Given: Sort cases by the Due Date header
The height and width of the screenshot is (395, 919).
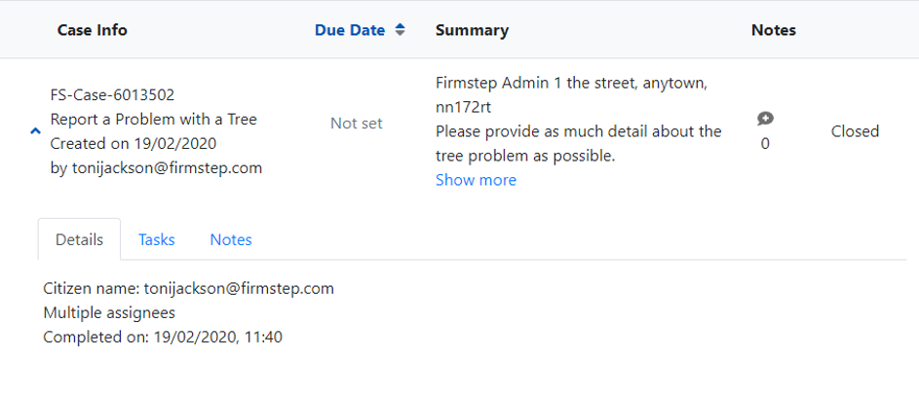Looking at the screenshot, I should click(x=350, y=30).
